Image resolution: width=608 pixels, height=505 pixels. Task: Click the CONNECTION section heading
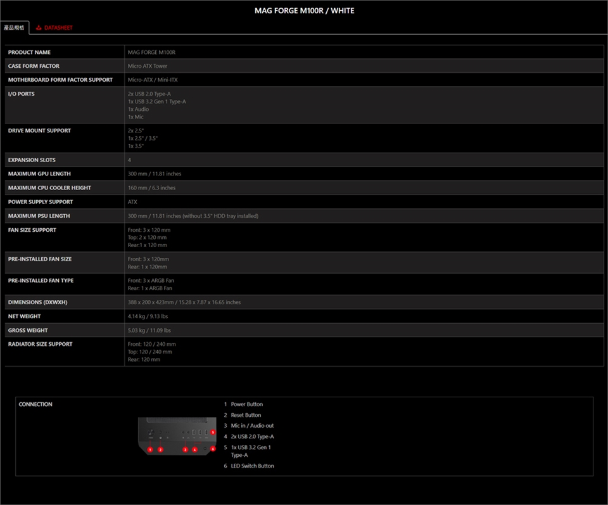click(x=35, y=404)
